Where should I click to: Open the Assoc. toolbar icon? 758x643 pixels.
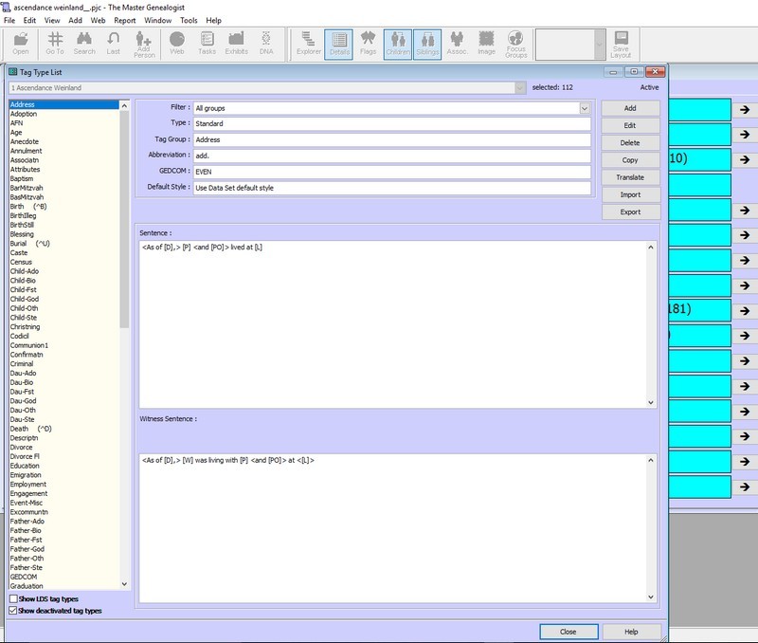coord(457,44)
